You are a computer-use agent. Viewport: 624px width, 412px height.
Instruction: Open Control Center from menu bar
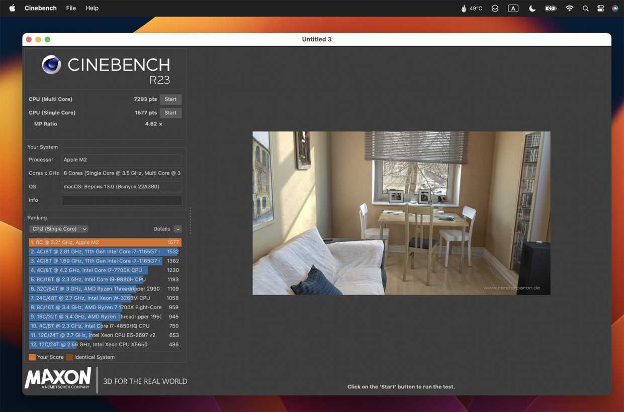(600, 8)
